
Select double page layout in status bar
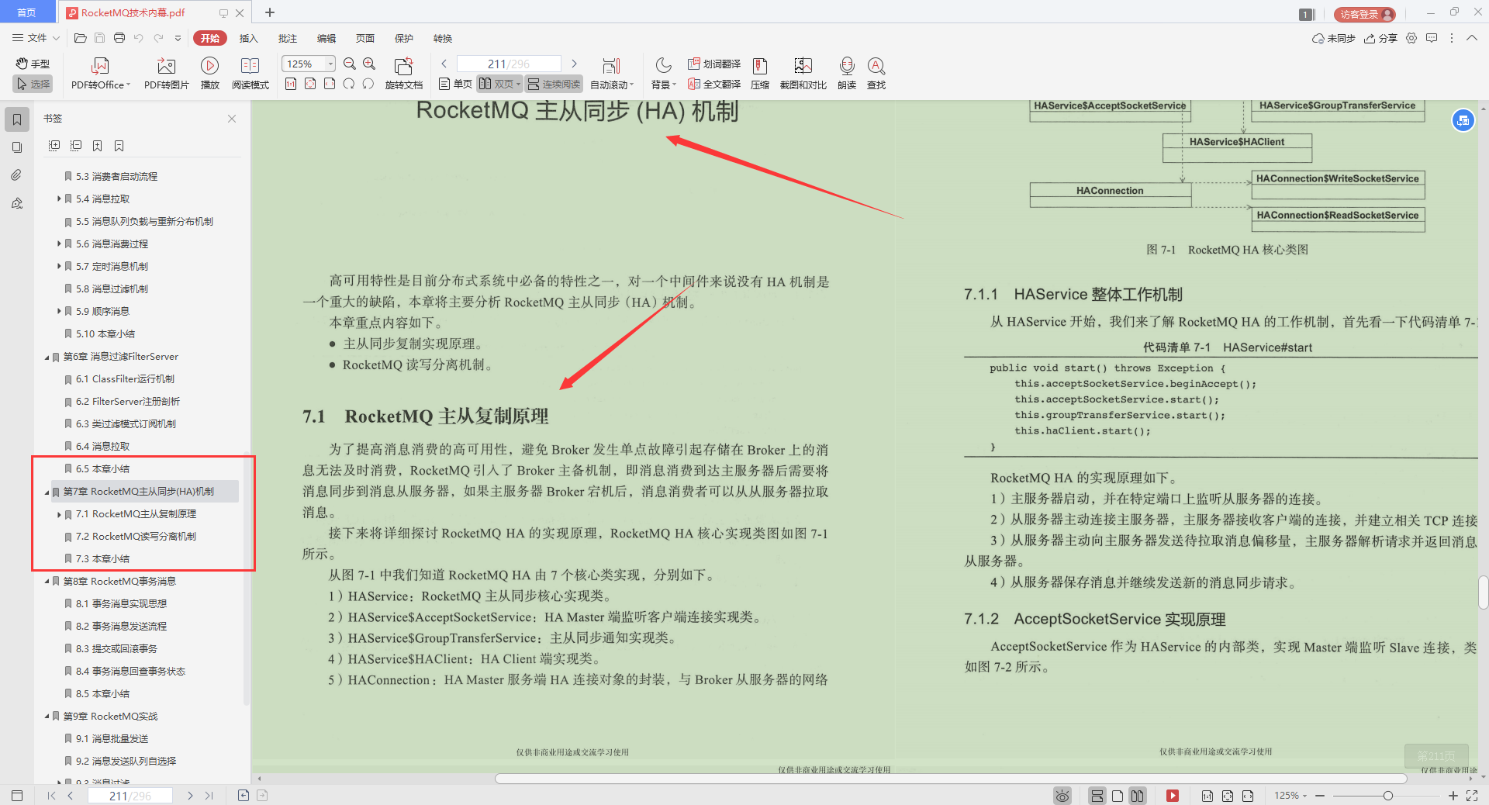pos(1138,796)
